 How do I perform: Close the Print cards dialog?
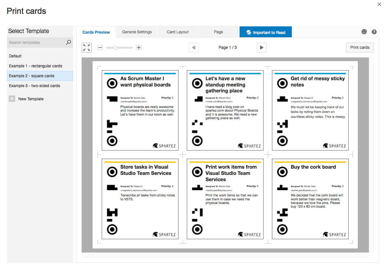point(379,4)
